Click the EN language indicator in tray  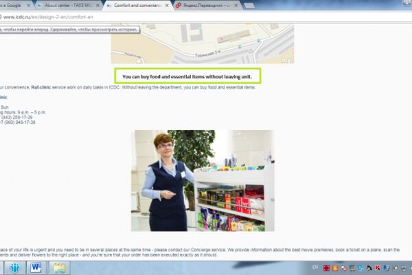315,267
